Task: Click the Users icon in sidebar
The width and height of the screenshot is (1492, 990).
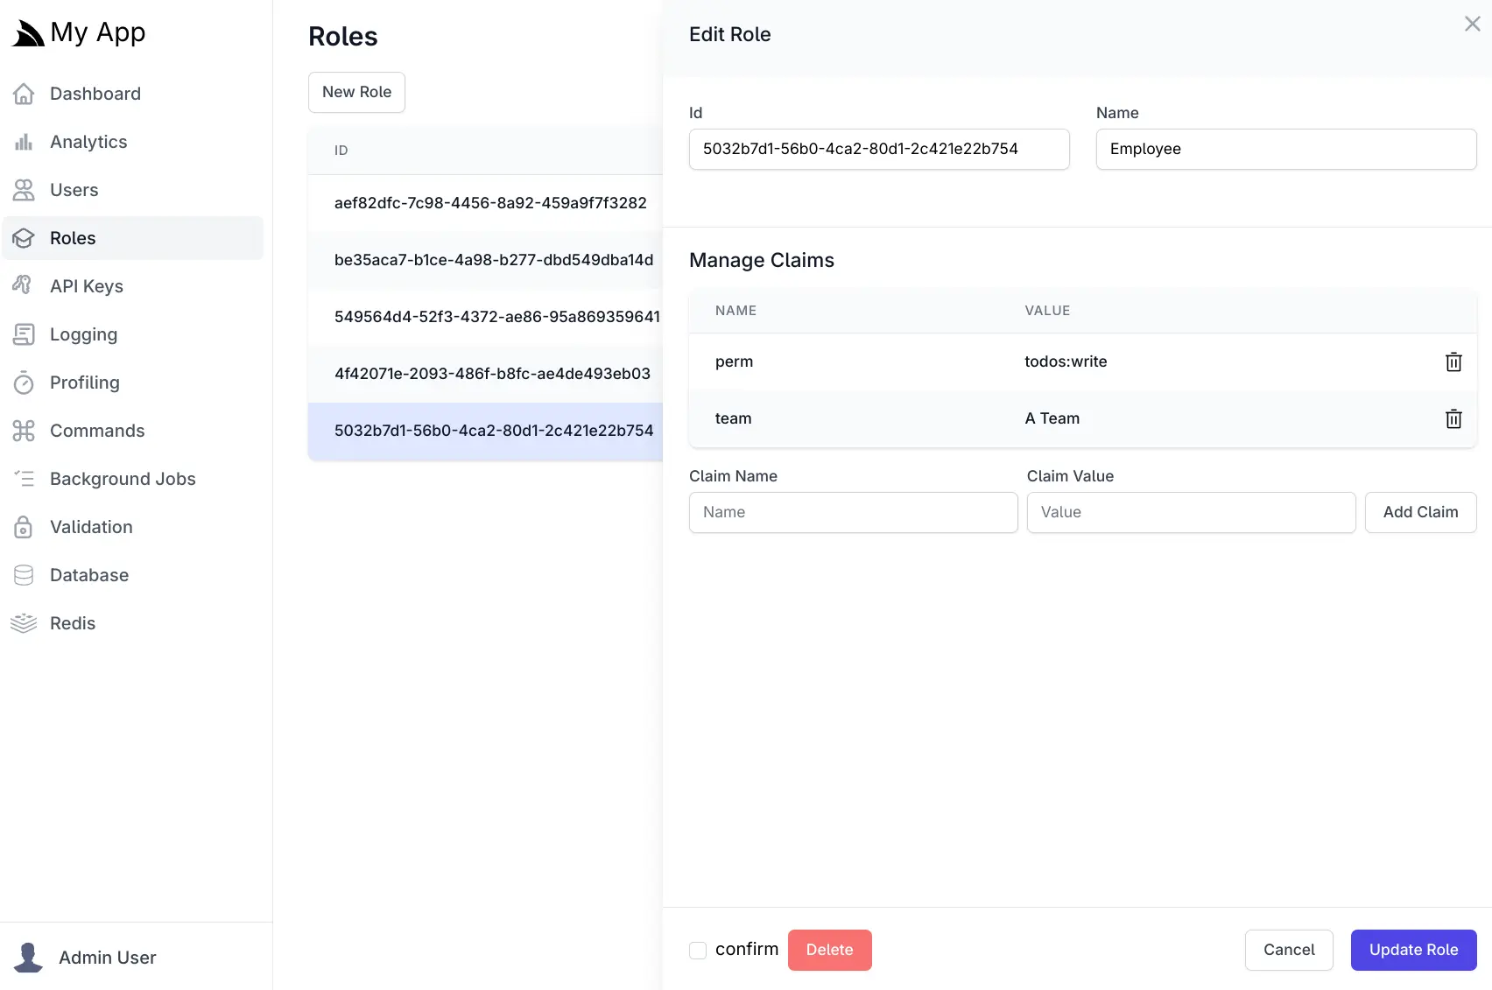Action: pos(24,190)
